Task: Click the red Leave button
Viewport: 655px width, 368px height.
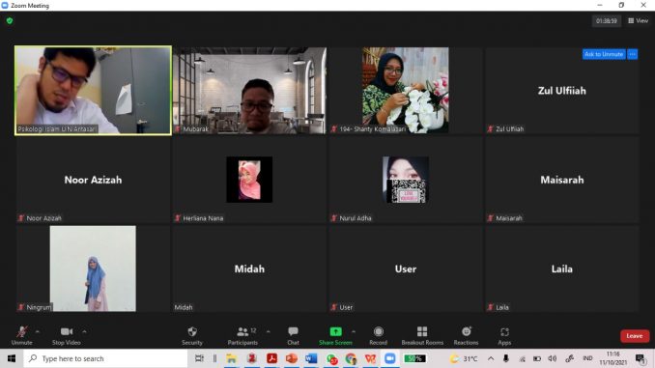Action: click(x=635, y=336)
